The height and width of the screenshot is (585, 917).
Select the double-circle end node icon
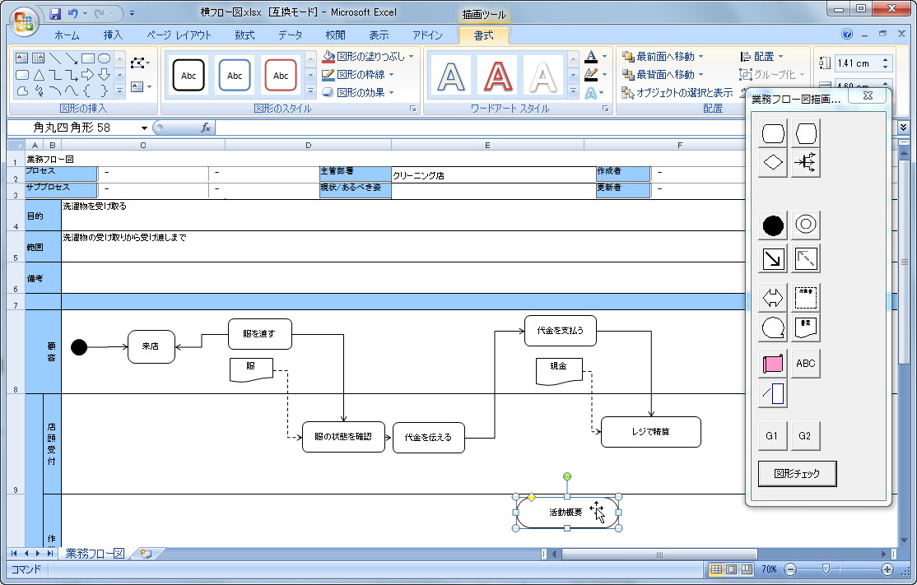(805, 224)
